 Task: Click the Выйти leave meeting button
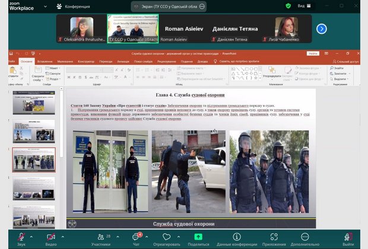pos(348,237)
